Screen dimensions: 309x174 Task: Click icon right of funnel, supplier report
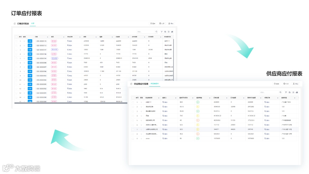pos(290,92)
